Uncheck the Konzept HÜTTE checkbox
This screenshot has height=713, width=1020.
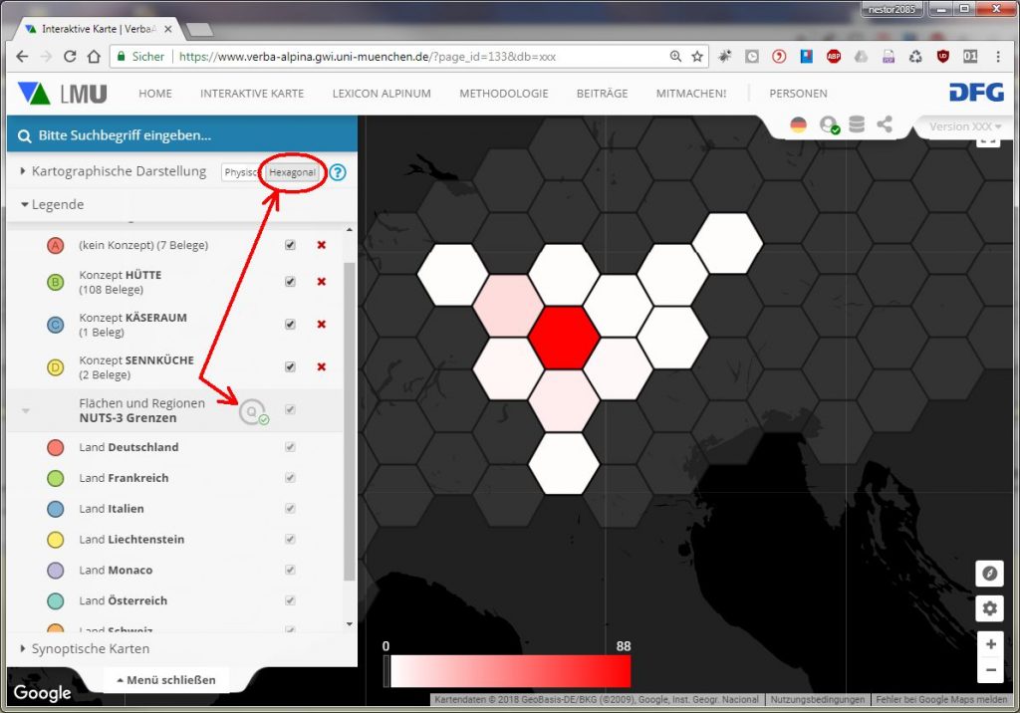[x=290, y=282]
